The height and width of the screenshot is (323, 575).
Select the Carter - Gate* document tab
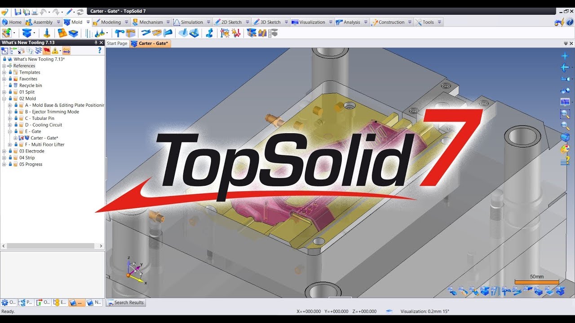tap(150, 44)
